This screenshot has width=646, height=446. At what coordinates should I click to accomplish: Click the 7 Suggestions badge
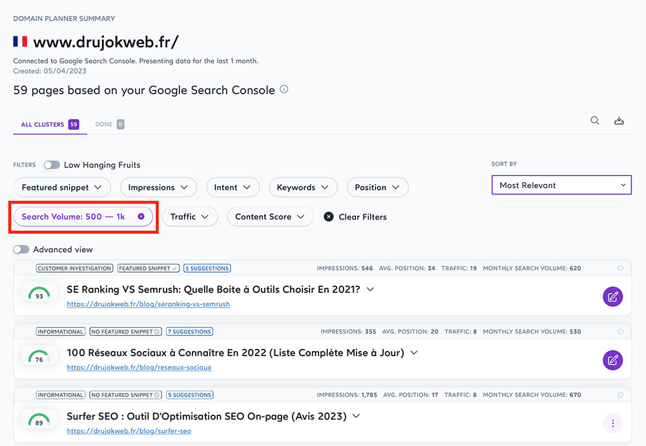[189, 332]
